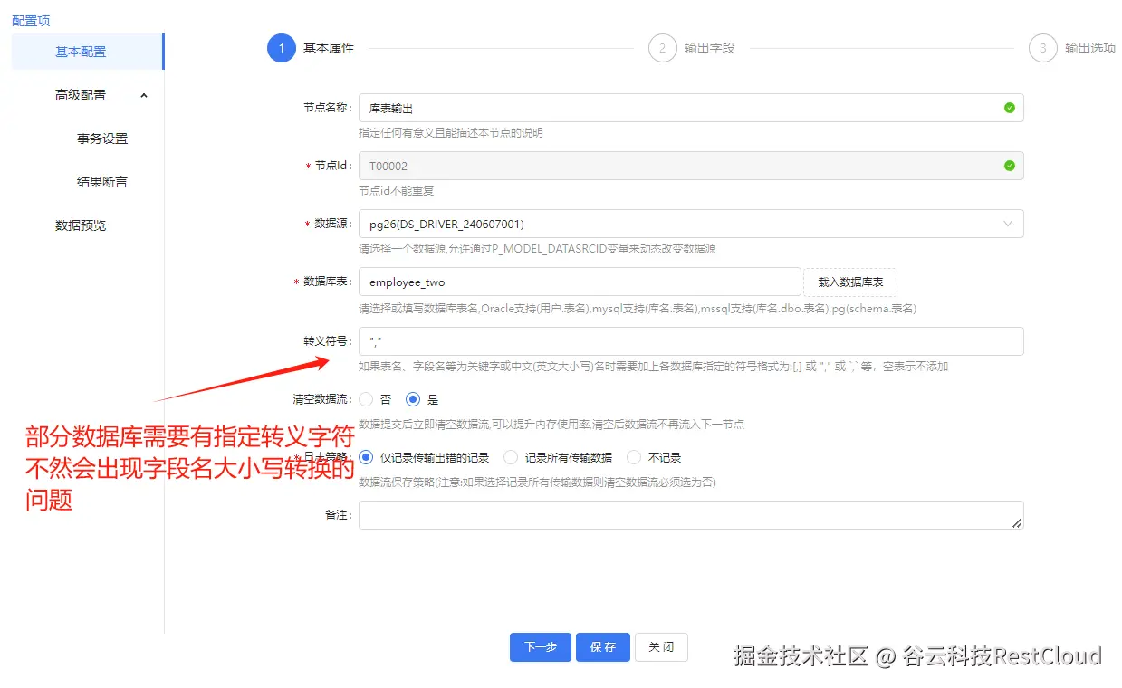Click the 转义符号 hint below field
Viewport: 1122px width, 688px height.
tap(654, 367)
